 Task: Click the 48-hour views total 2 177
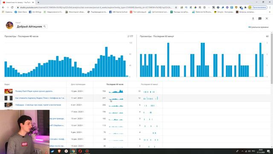pyautogui.click(x=130, y=36)
